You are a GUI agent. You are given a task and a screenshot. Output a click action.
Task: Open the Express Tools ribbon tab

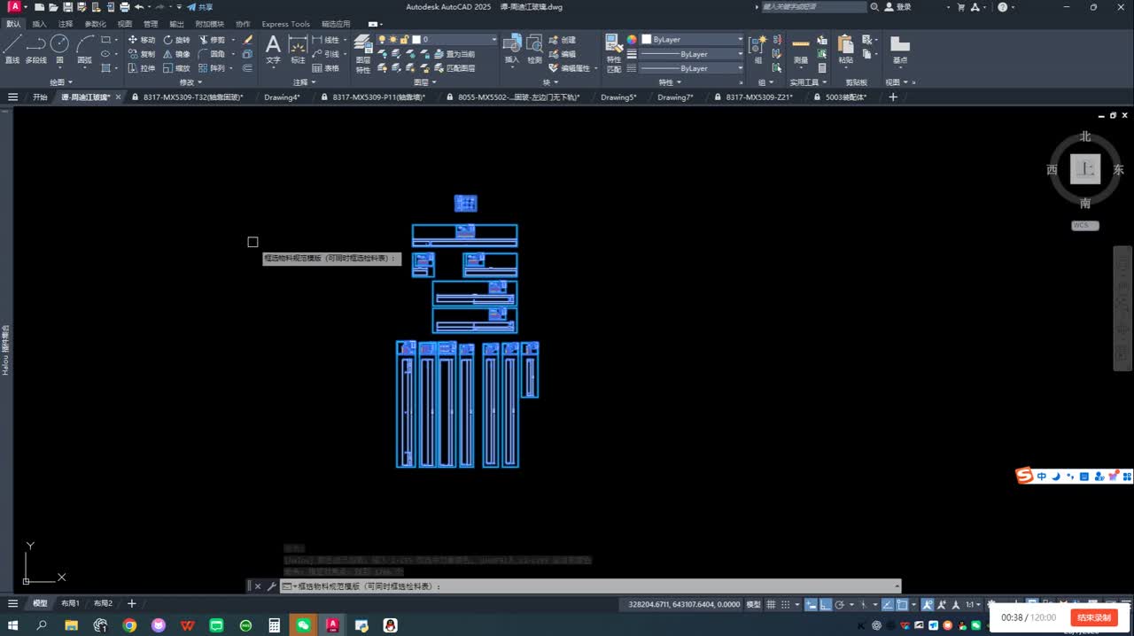(285, 24)
